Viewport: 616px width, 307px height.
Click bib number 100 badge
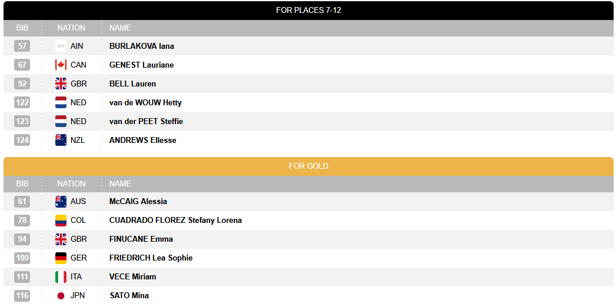point(22,258)
